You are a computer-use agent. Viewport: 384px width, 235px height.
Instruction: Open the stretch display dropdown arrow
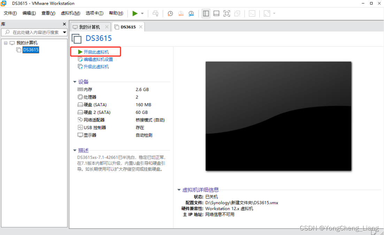(274, 14)
